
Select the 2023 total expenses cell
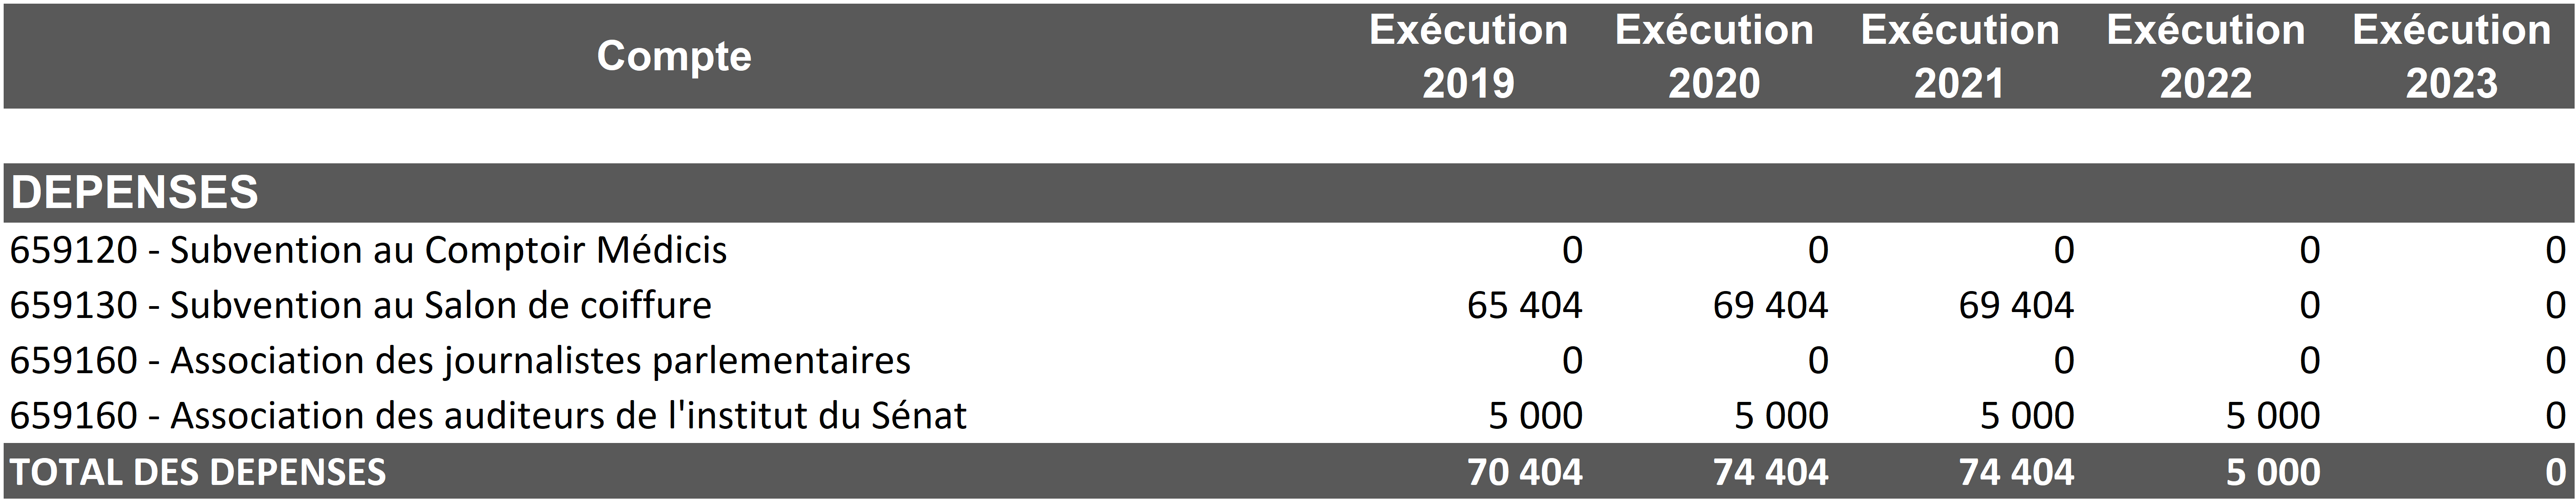coord(2555,472)
